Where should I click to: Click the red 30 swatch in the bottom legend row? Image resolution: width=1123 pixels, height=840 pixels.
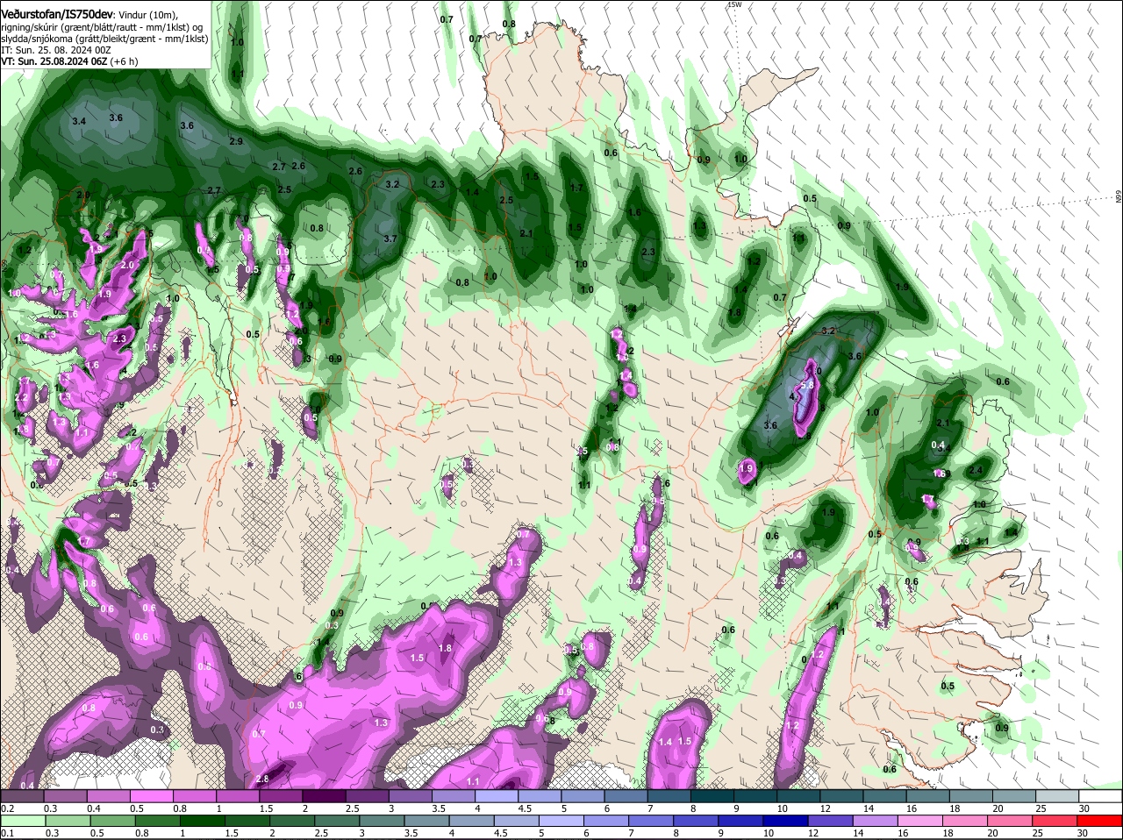pos(1101,821)
